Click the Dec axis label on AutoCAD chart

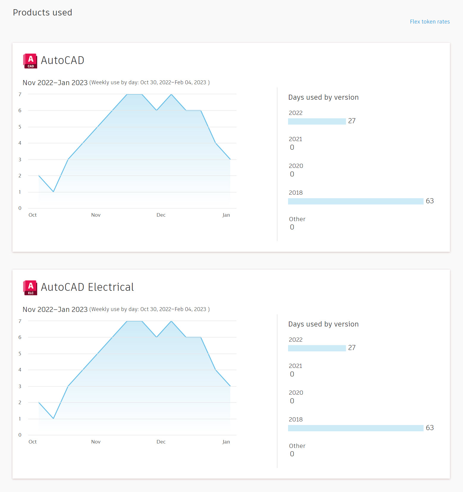[x=161, y=215]
